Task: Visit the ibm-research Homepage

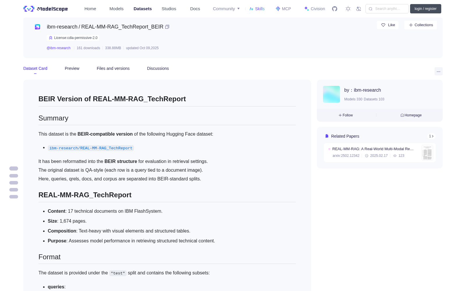Action: [411, 115]
